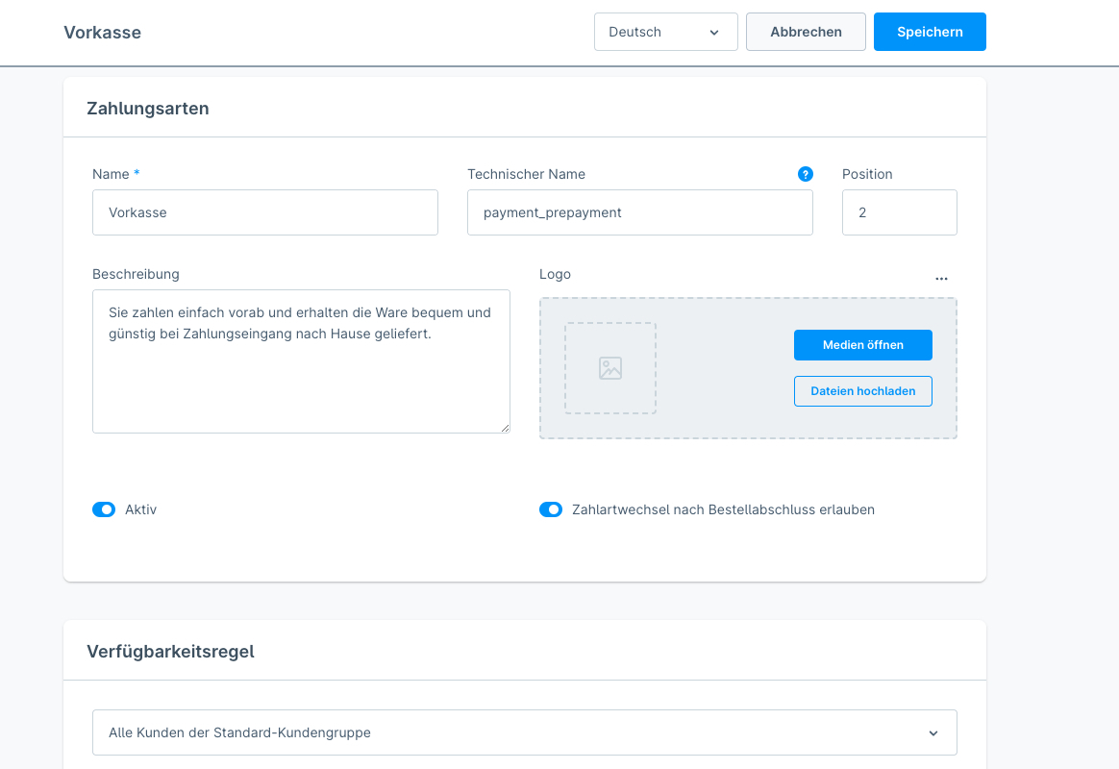Click the chevron of the availability rule field
Screen dimensions: 1119x769
pyautogui.click(x=932, y=733)
